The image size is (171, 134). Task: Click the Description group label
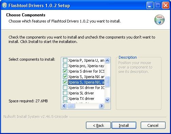pyautogui.click(x=128, y=57)
